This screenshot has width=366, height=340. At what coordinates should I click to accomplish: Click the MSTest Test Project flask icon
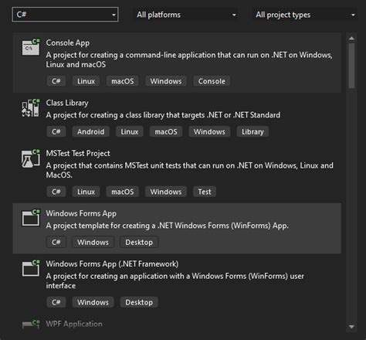[31, 158]
